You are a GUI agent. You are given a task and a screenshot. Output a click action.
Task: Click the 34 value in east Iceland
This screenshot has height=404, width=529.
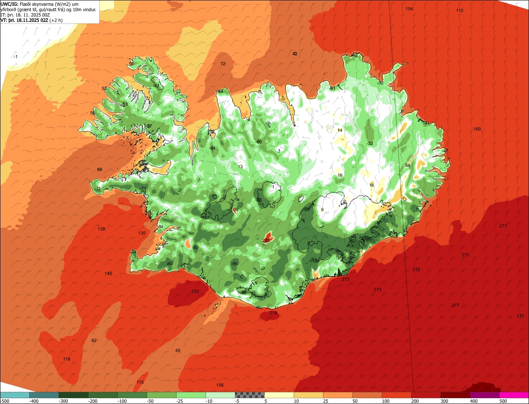coord(407,165)
